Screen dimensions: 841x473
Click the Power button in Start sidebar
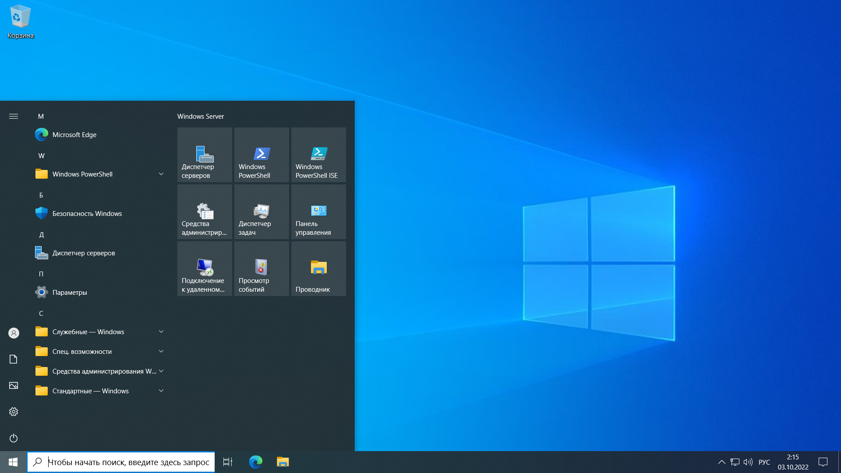14,438
